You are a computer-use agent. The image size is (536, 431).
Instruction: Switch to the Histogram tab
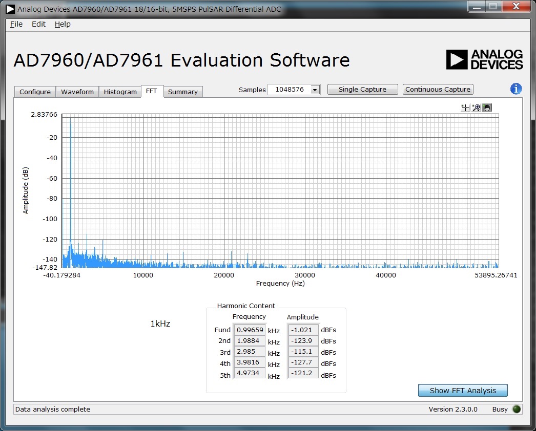click(x=120, y=92)
